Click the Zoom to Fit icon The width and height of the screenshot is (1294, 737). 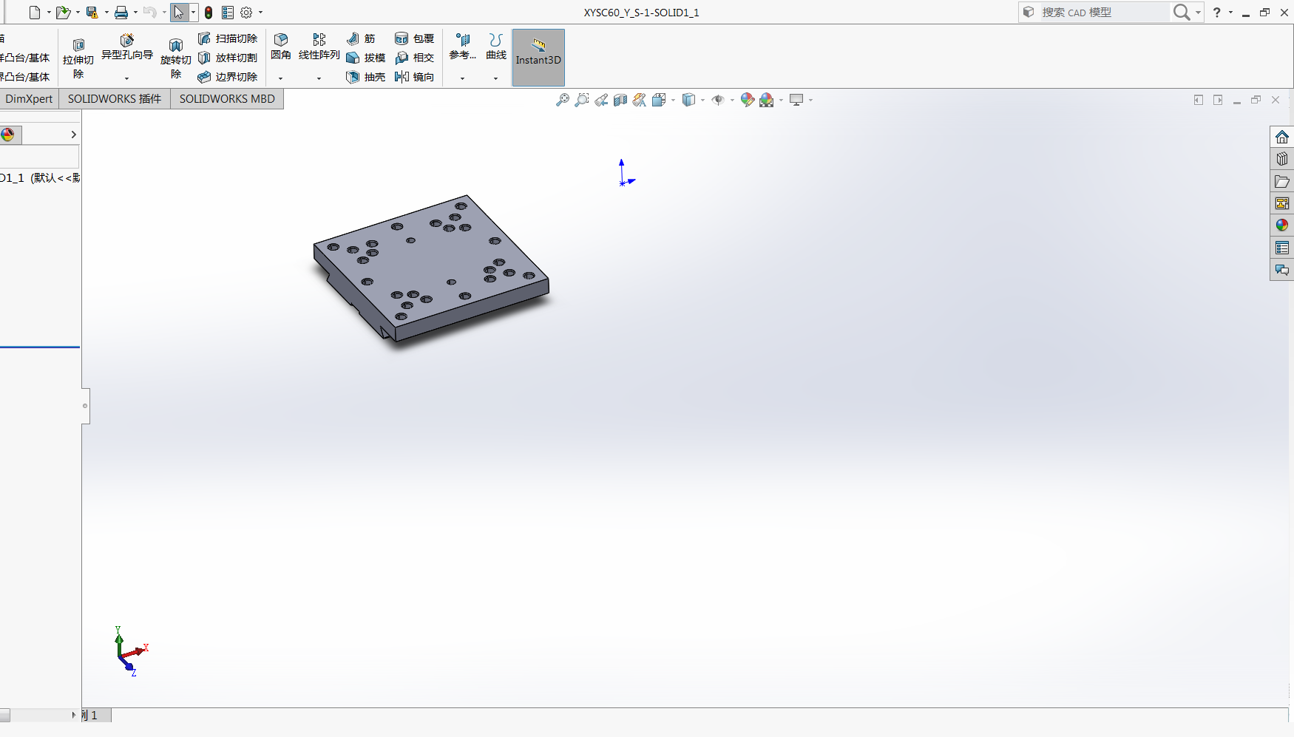pos(563,100)
